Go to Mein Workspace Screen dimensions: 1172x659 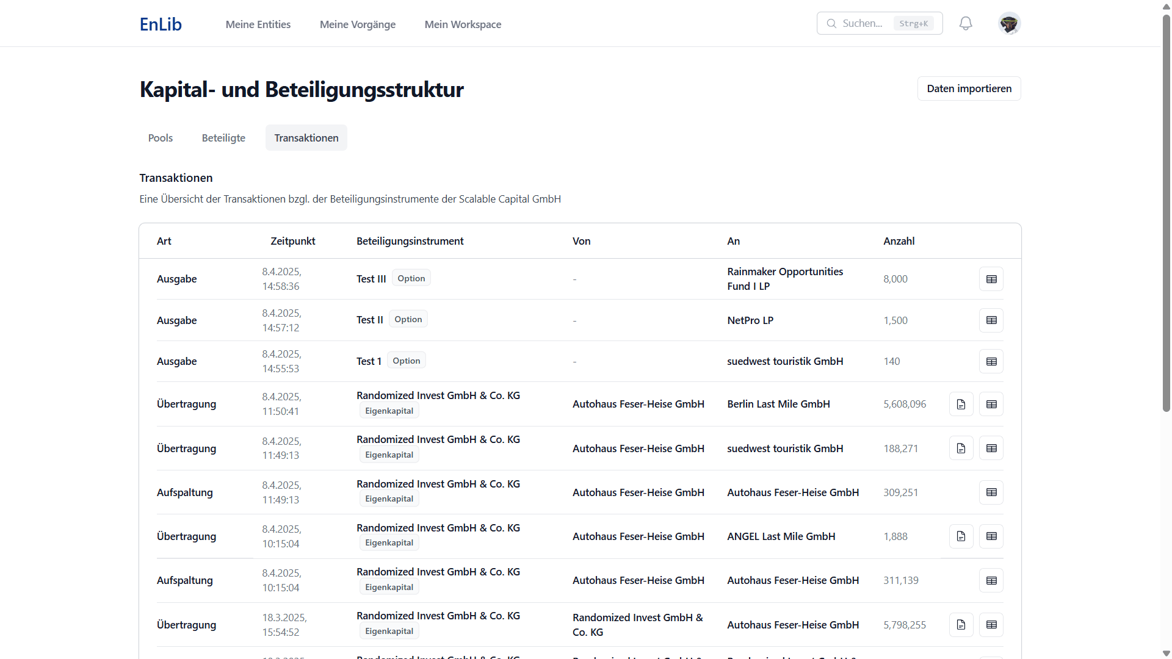coord(463,24)
